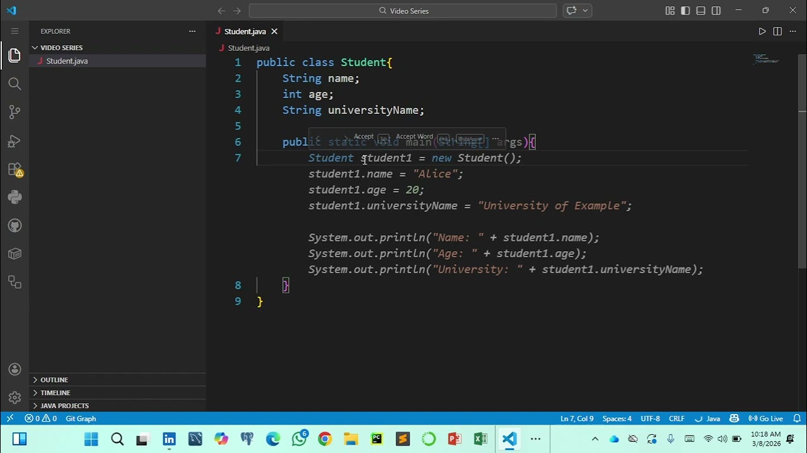The width and height of the screenshot is (807, 453).
Task: Click Go Live in the status bar
Action: [x=765, y=418]
